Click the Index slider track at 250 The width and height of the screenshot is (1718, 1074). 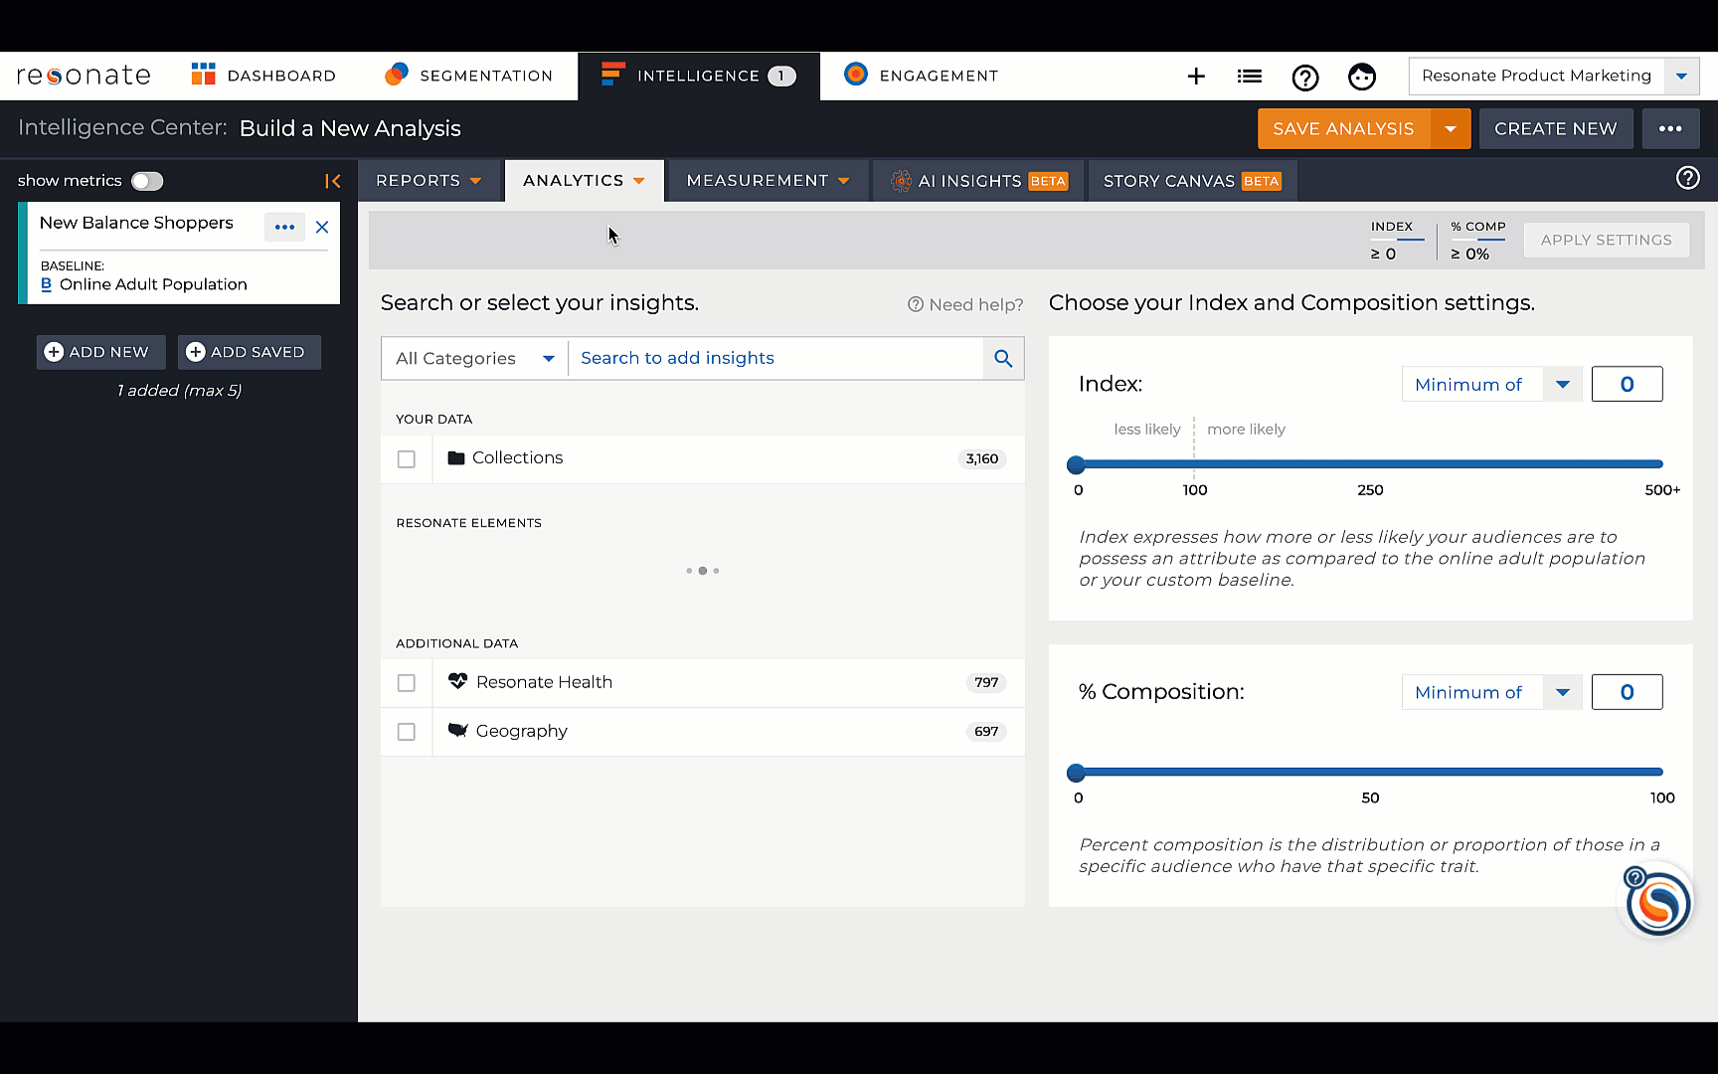pos(1370,464)
